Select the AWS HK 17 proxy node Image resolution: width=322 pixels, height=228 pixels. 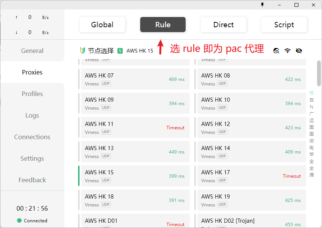point(252,176)
